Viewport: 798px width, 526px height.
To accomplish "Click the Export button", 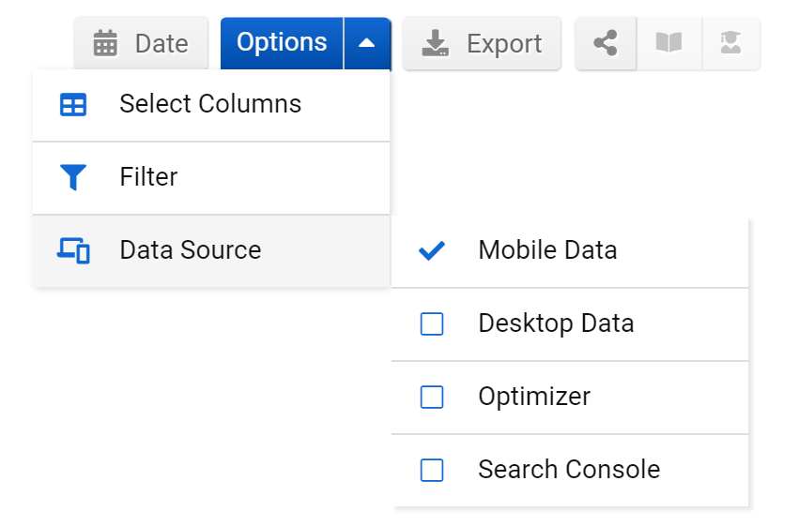I will pyautogui.click(x=482, y=43).
